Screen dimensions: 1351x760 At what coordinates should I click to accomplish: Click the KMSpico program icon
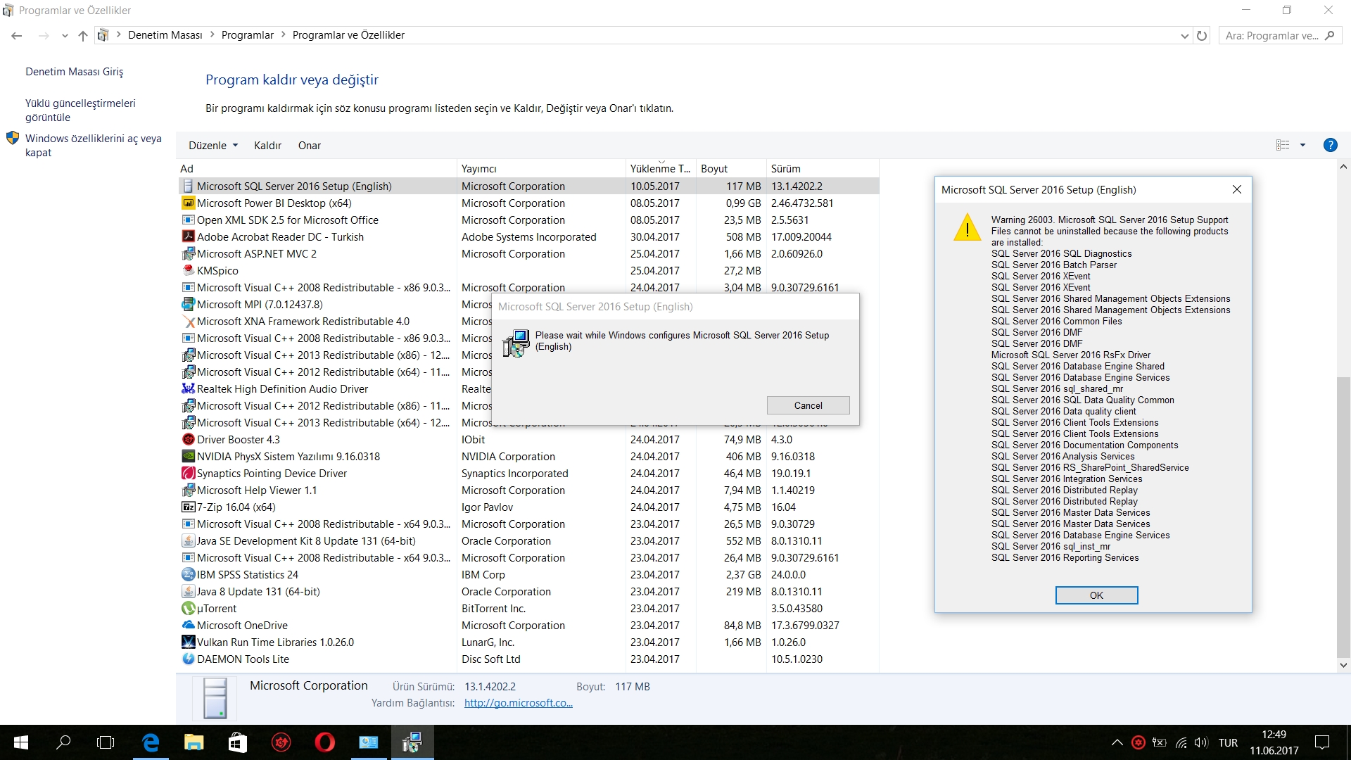click(188, 270)
